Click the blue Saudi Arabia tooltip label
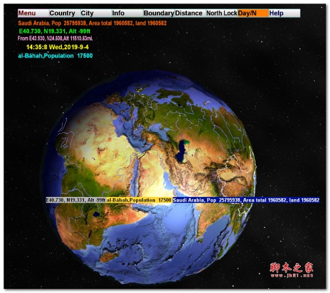 [x=246, y=200]
